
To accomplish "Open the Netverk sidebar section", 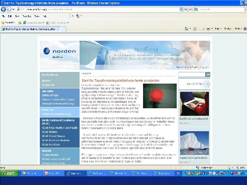I will (x=47, y=151).
